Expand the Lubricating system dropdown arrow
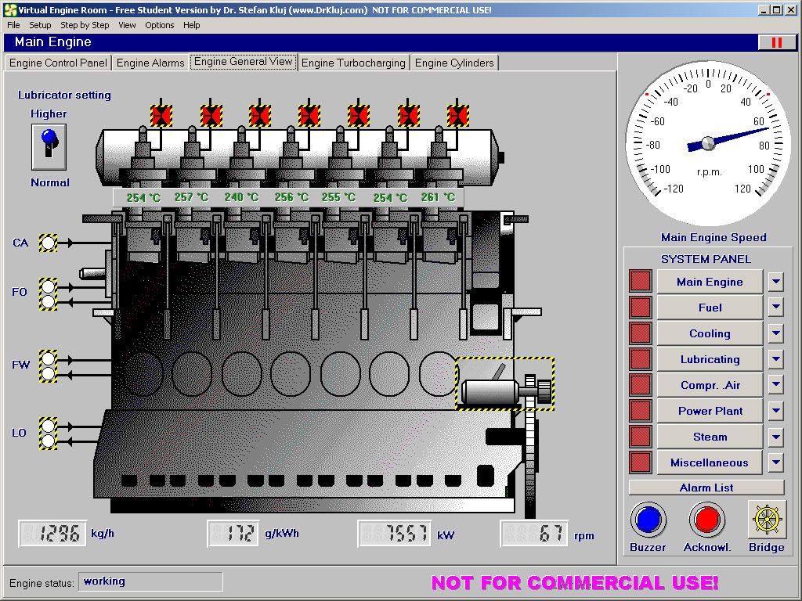The image size is (802, 601). pyautogui.click(x=775, y=359)
